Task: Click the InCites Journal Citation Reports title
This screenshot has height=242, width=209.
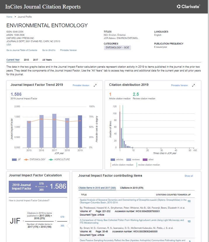Action: click(43, 7)
